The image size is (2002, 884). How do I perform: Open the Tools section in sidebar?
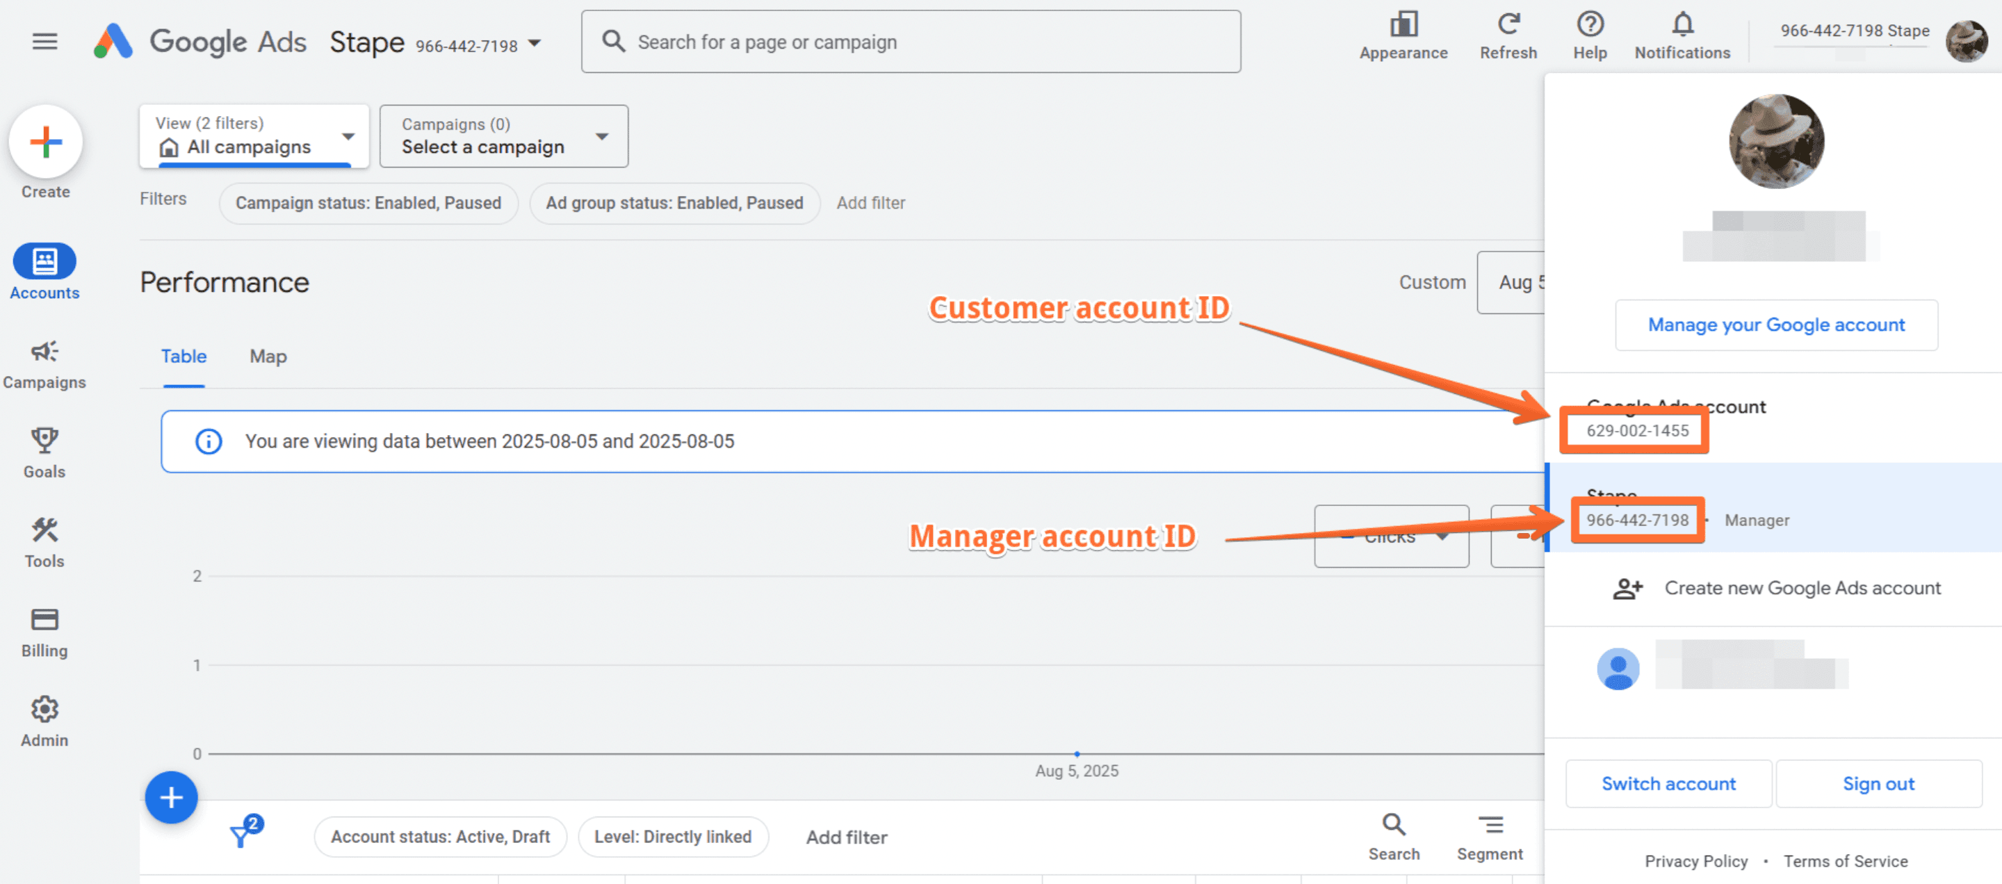click(x=44, y=541)
